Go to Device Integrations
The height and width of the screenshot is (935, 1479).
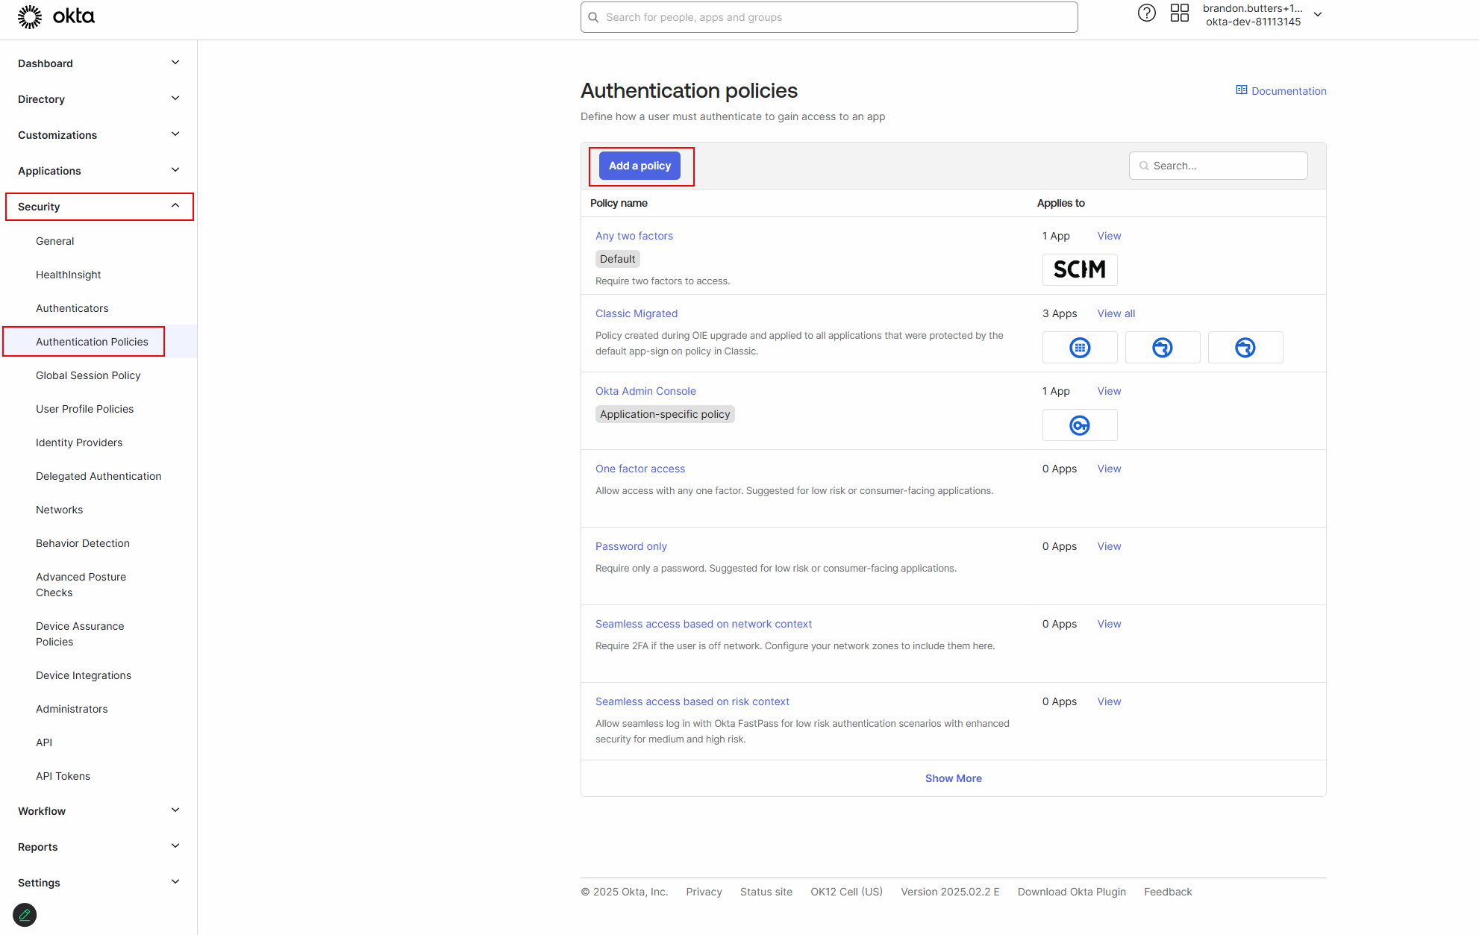click(x=84, y=675)
